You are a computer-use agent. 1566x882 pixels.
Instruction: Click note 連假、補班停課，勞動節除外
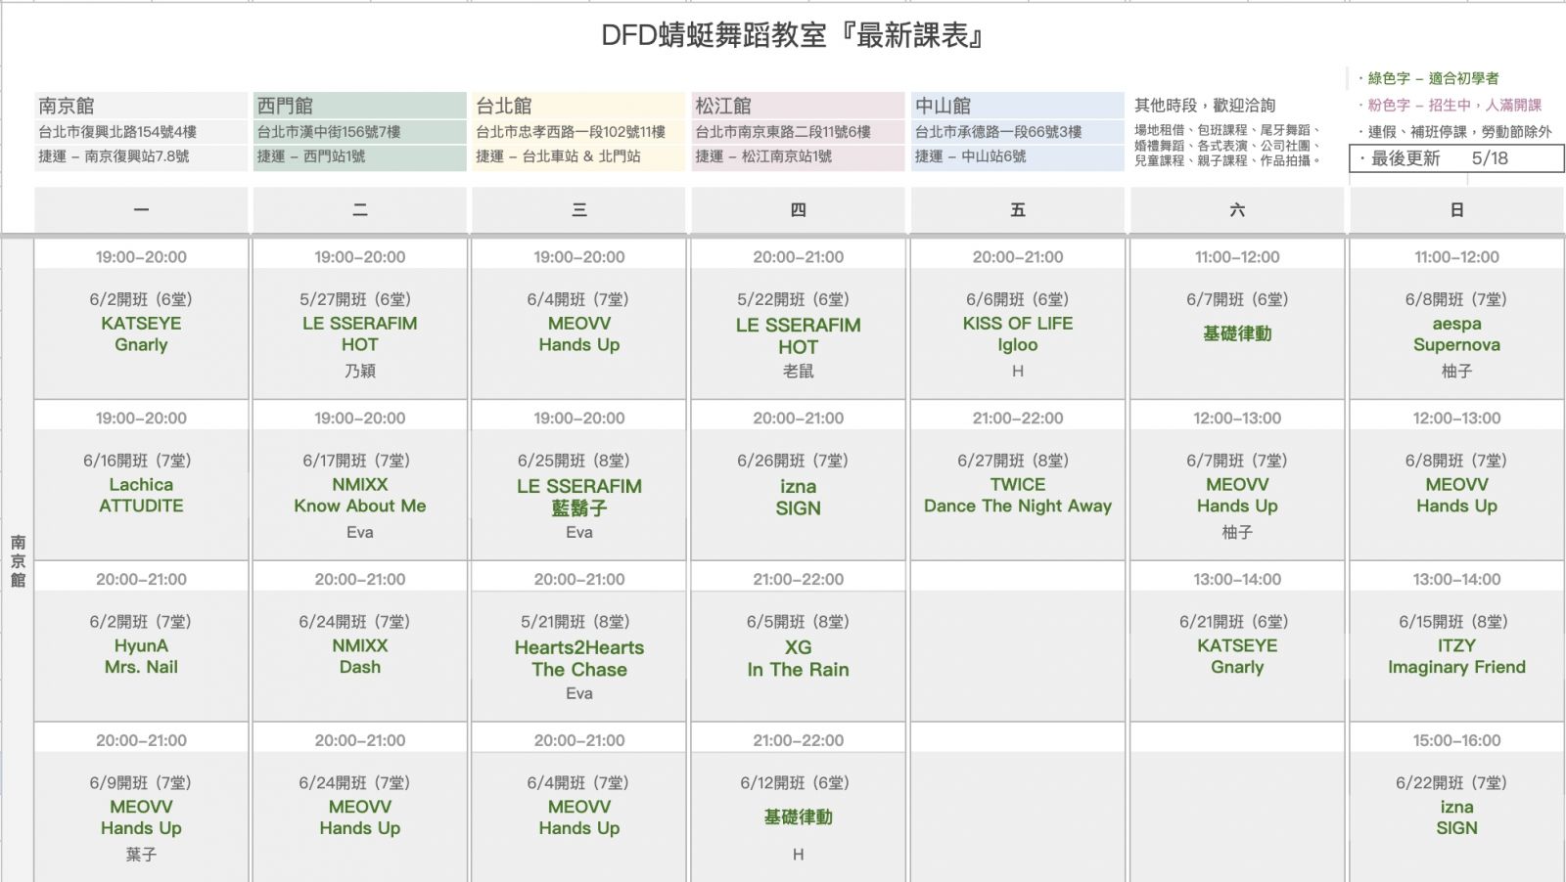(1454, 131)
